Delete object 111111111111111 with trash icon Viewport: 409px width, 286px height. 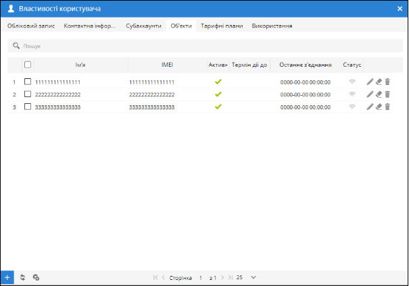387,82
